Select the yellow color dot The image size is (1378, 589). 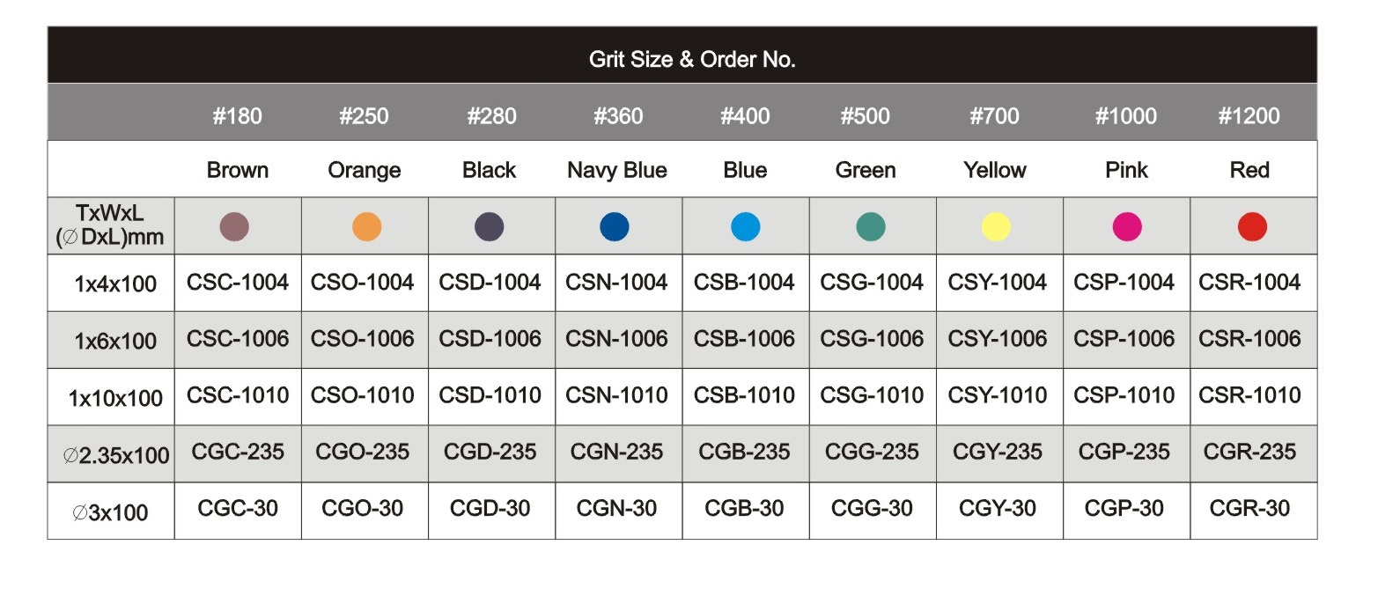coord(996,227)
